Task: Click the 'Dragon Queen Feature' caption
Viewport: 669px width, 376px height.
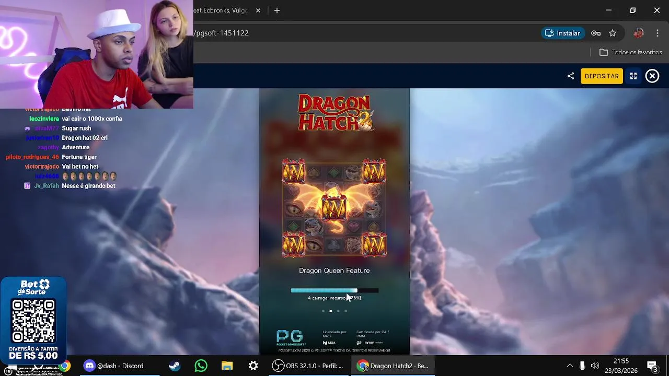Action: pyautogui.click(x=334, y=271)
